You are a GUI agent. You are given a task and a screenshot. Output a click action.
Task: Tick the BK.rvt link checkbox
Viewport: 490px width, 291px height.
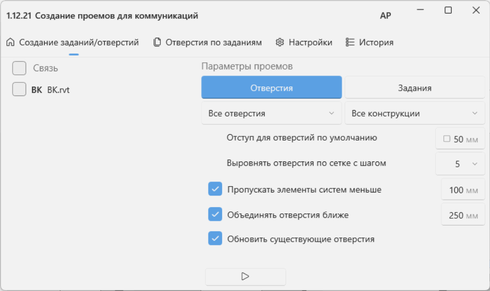click(19, 89)
